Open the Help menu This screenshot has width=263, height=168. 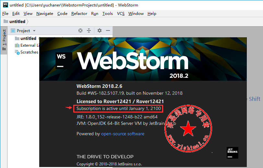[152, 14]
